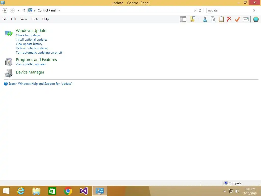
Task: Open the Windows Start button
Action: 6,191
